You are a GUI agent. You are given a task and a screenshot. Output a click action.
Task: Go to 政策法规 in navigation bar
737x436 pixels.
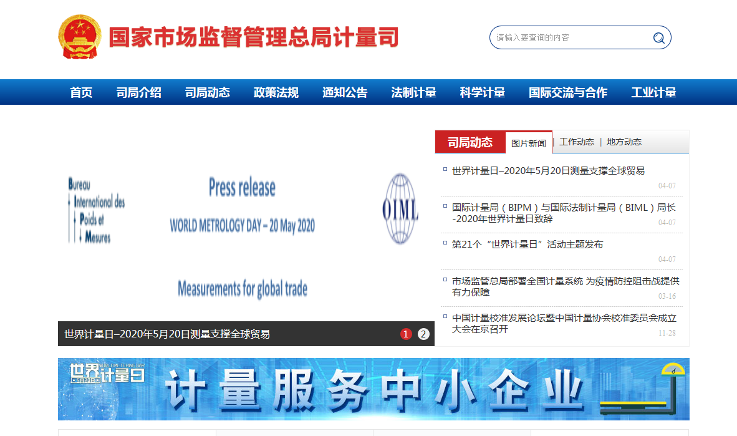276,92
